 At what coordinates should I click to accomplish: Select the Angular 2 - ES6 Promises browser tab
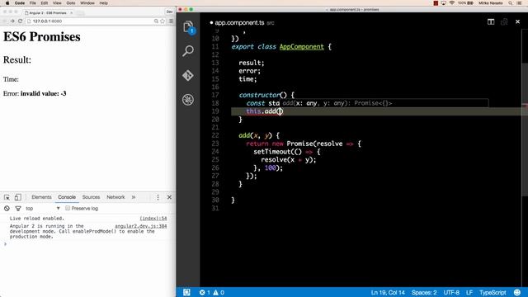48,13
